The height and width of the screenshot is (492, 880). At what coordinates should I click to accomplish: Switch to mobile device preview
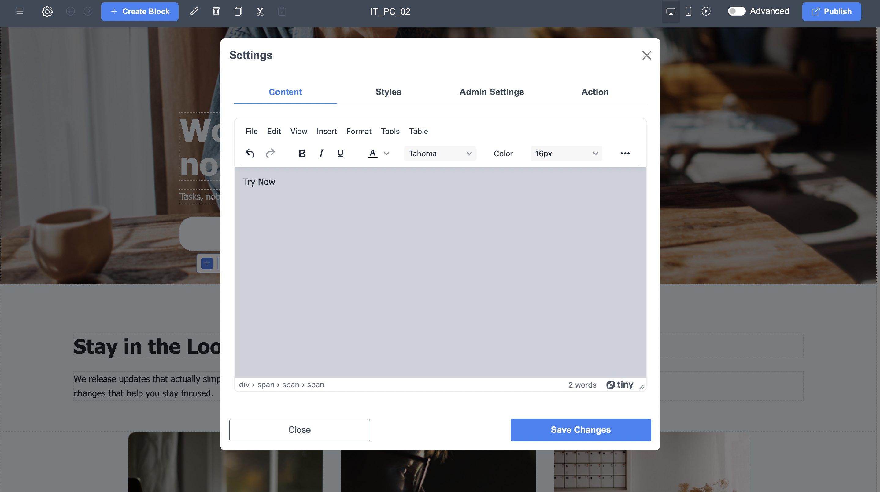pyautogui.click(x=688, y=11)
